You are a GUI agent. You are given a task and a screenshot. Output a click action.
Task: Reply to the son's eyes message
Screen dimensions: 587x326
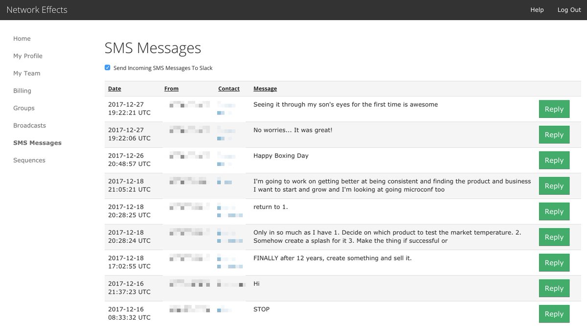554,109
